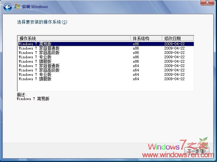Screen dimensions: 217x162
Task: Click the 体系结构 column header
Action: tap(146, 38)
